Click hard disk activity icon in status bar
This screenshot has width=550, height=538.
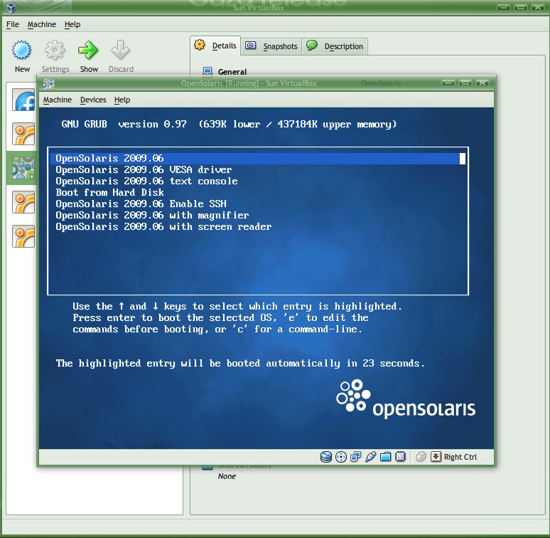coord(326,457)
